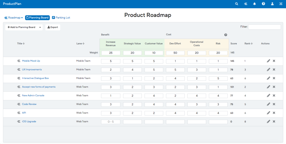Edit the New Admin Console row
The height and width of the screenshot is (144, 286).
268,95
